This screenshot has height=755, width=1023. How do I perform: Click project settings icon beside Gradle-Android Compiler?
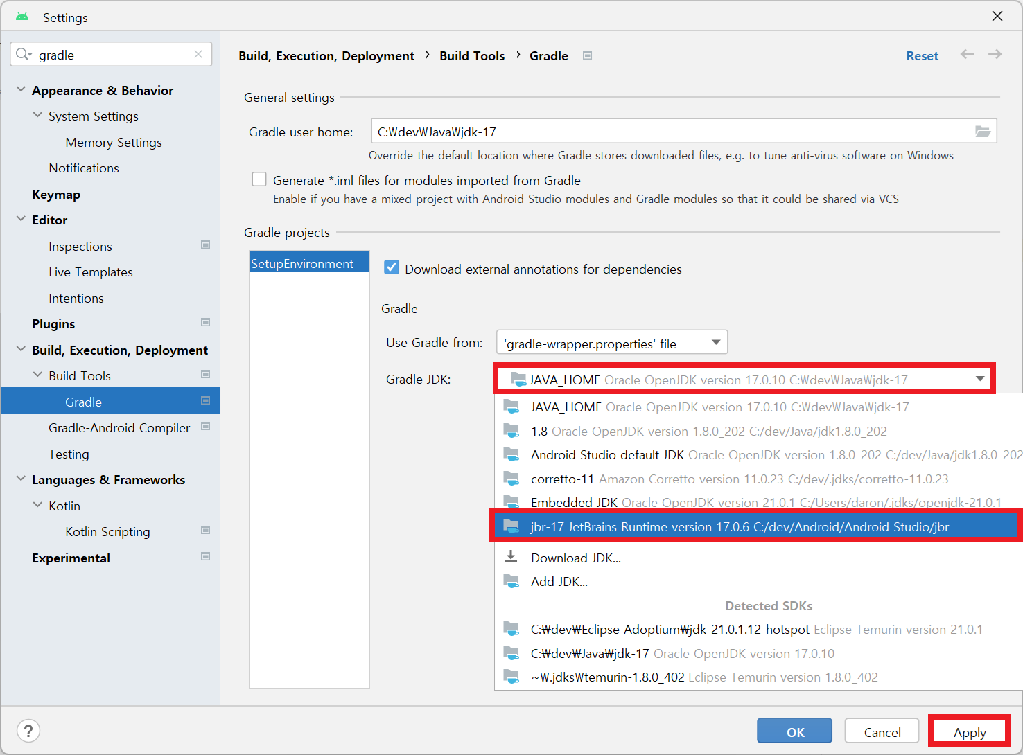[x=205, y=426]
